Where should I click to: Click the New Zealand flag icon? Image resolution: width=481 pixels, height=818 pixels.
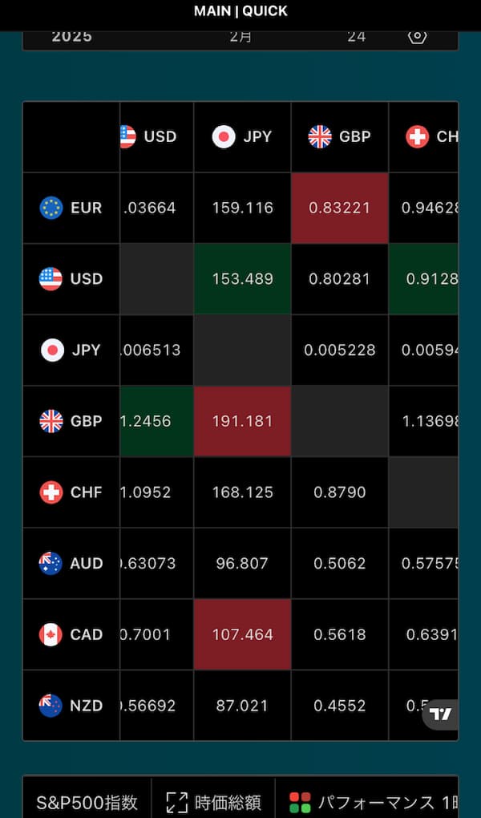coord(51,706)
